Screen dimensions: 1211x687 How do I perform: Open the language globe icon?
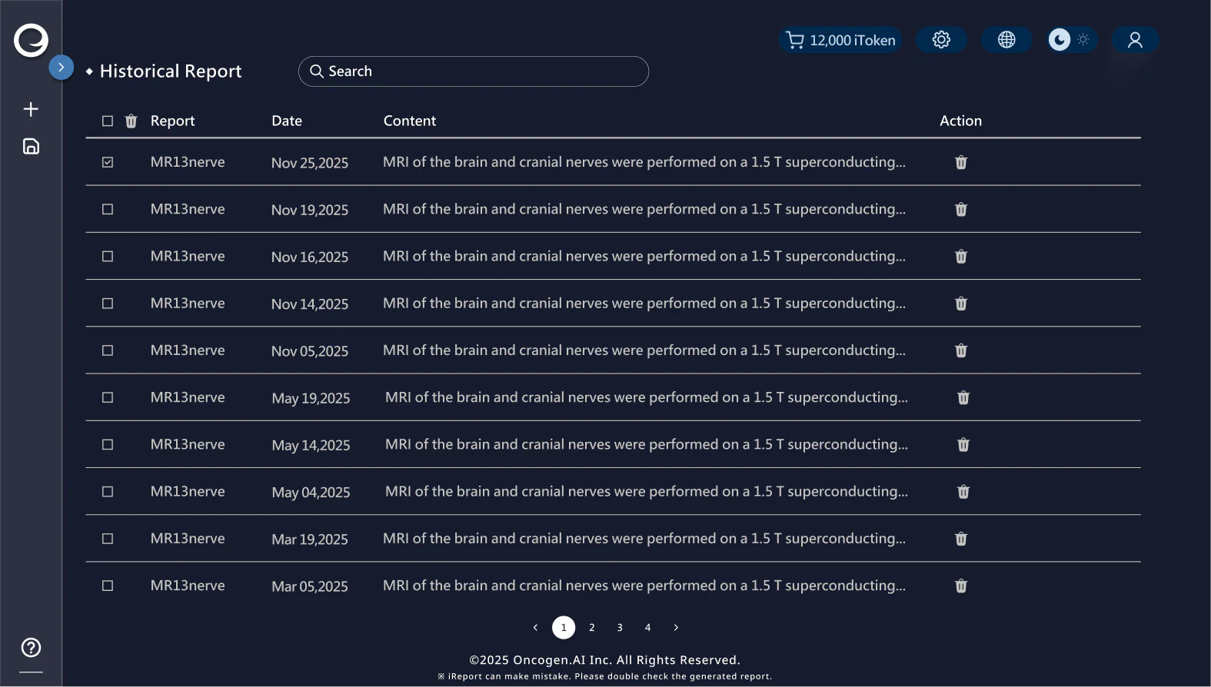click(x=1006, y=40)
